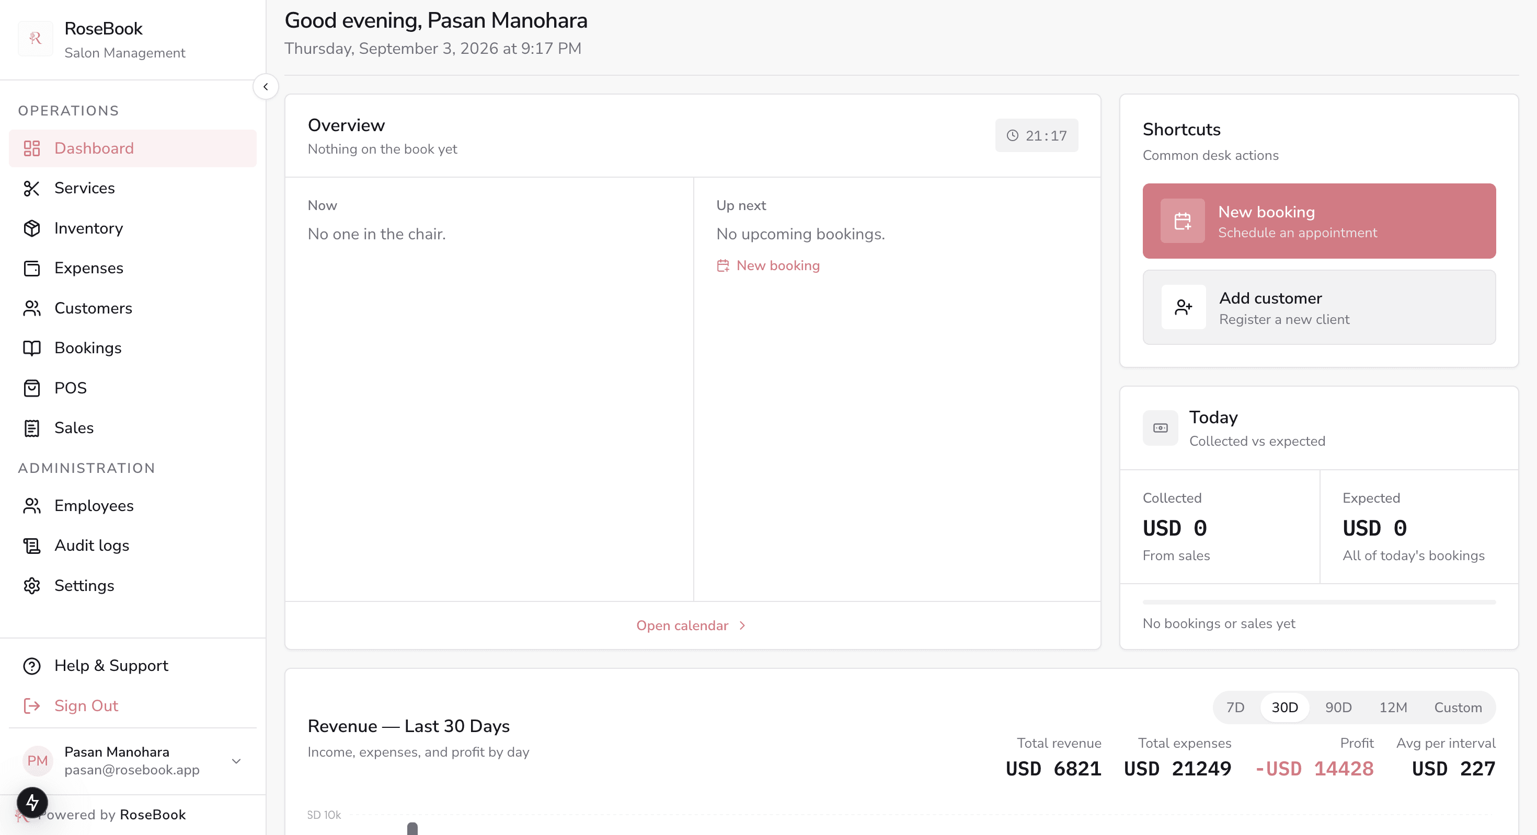
Task: Click the PM avatar circle
Action: pos(37,760)
